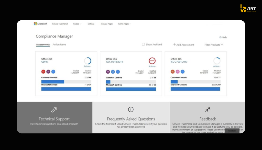This screenshot has width=262, height=150.
Task: Open Service Trust Portal menu item
Action: click(60, 24)
